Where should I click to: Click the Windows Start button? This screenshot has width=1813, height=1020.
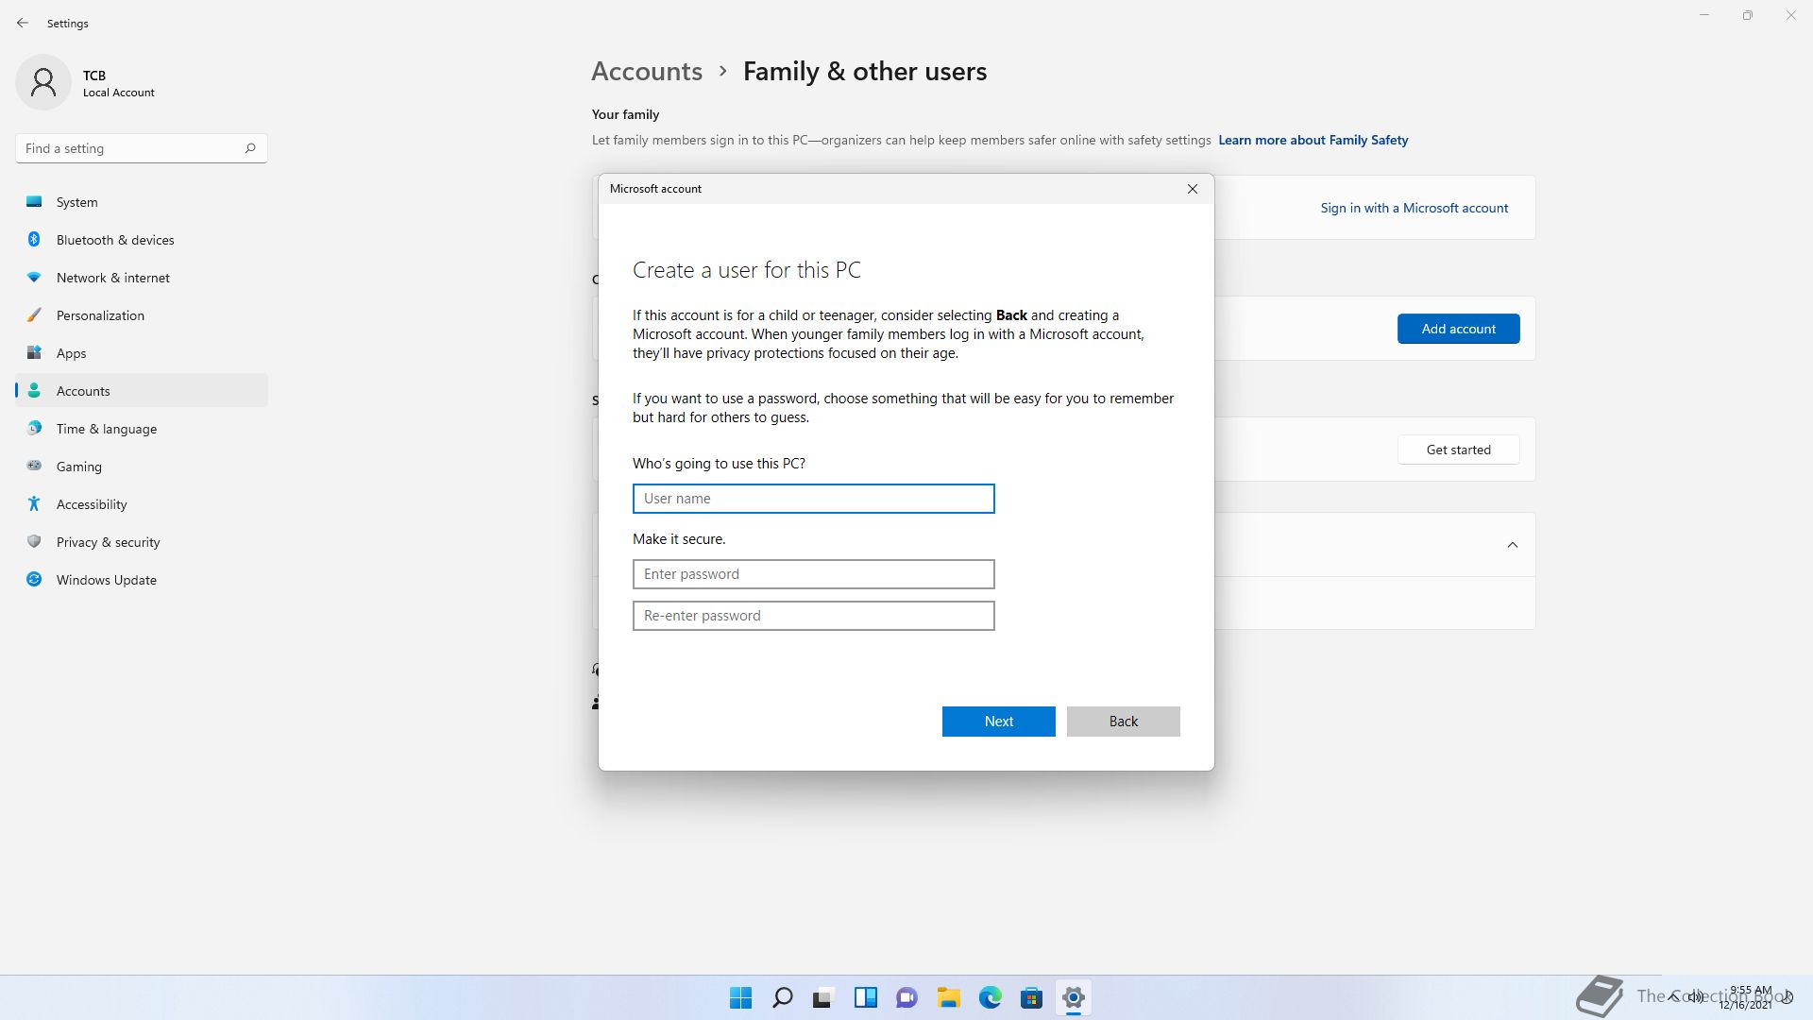pos(740,997)
